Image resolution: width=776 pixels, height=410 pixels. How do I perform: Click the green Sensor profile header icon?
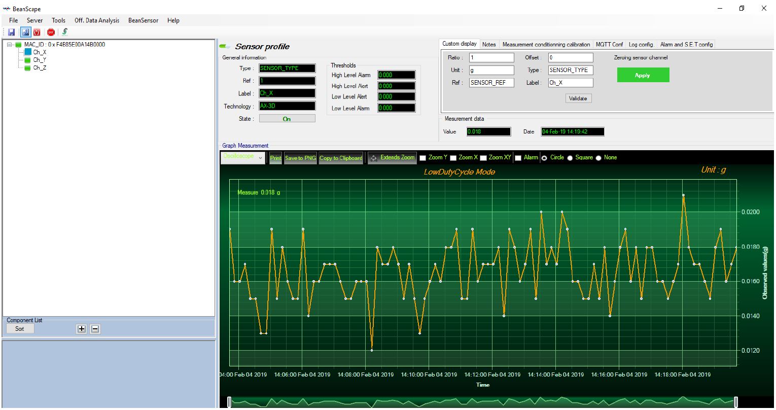[x=225, y=47]
